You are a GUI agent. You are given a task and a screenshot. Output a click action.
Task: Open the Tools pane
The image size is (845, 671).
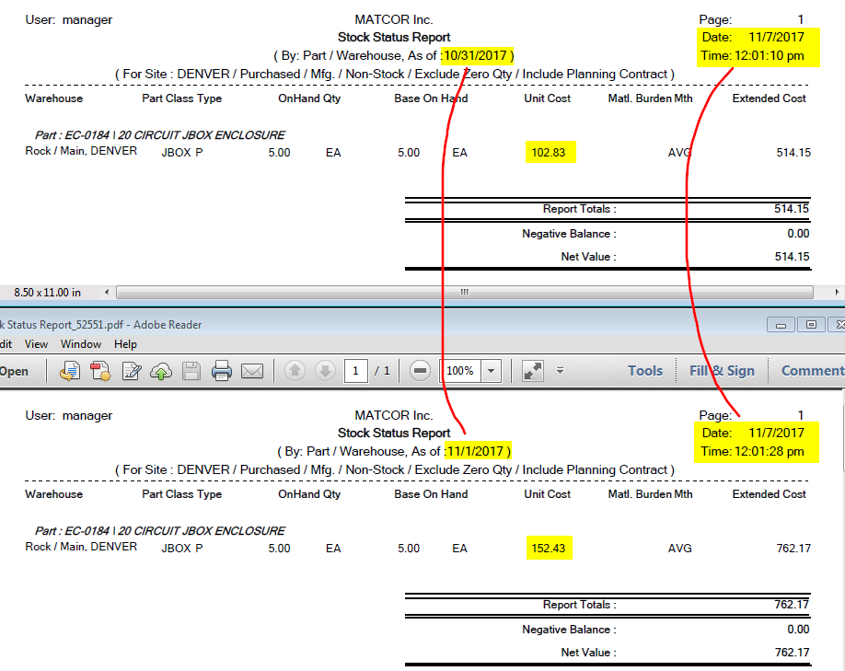pos(645,371)
